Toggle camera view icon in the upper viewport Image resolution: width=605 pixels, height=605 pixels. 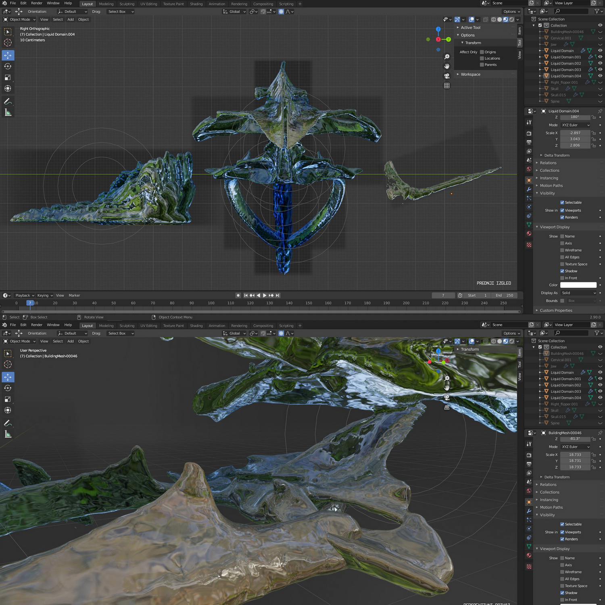447,76
